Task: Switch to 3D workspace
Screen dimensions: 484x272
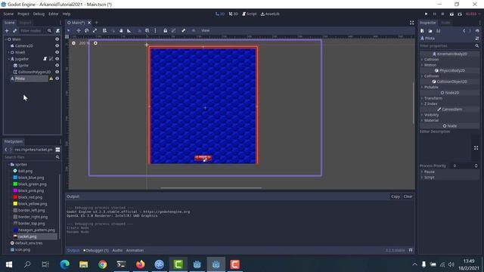Action: pos(234,14)
